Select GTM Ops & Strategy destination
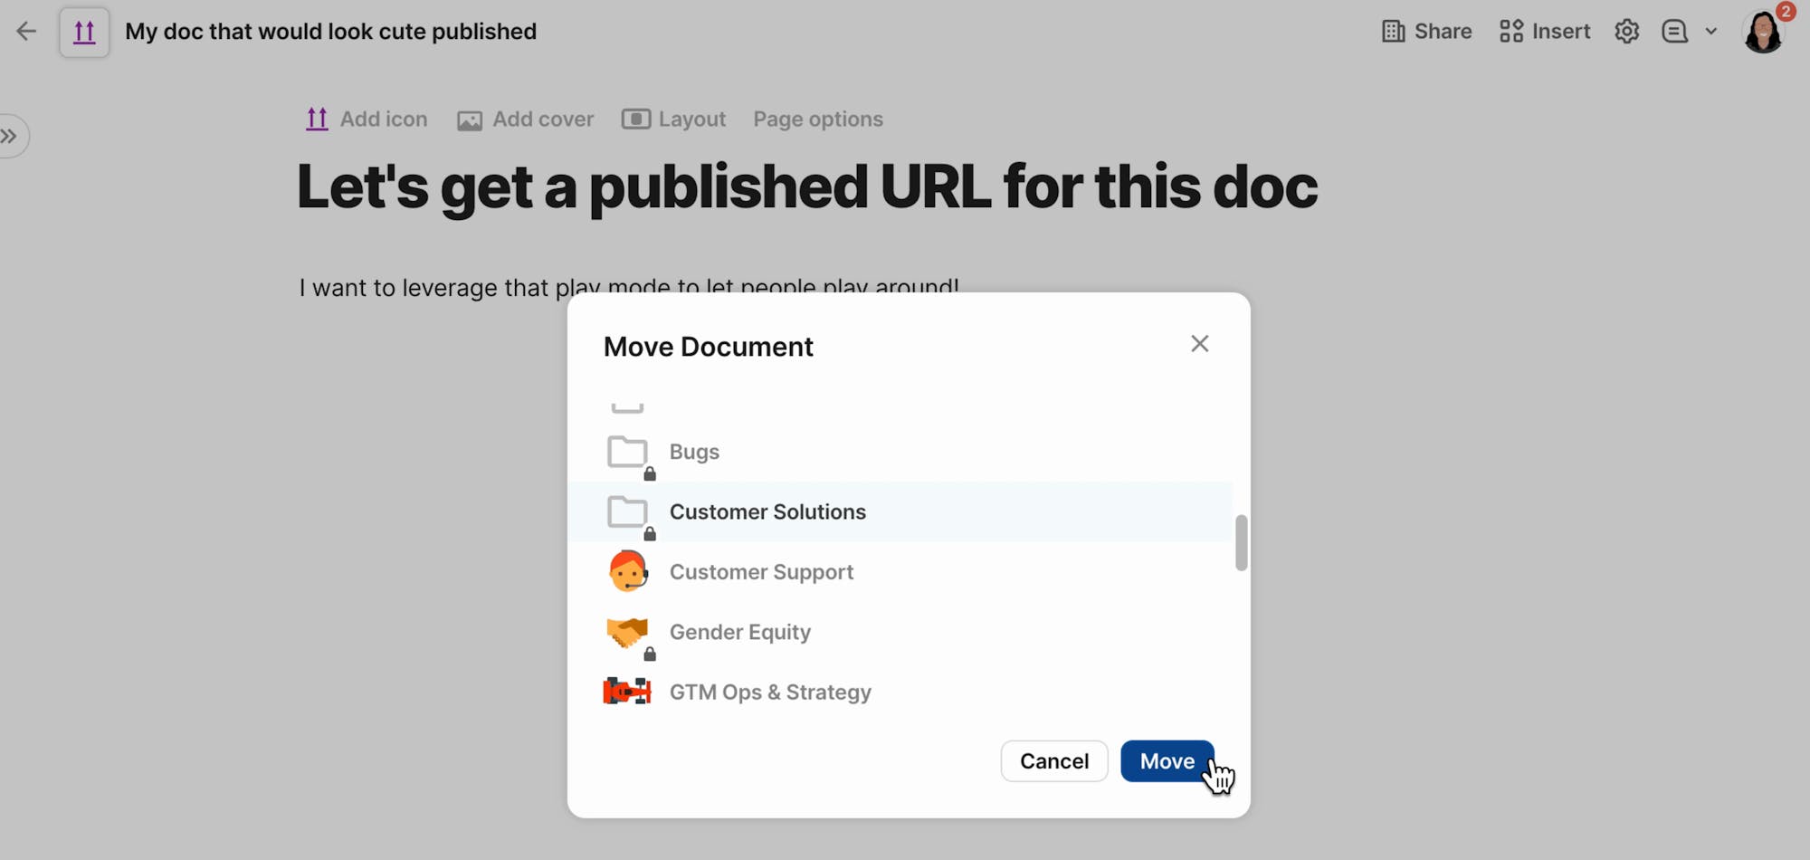Screen dimensions: 1810x860 pos(900,693)
